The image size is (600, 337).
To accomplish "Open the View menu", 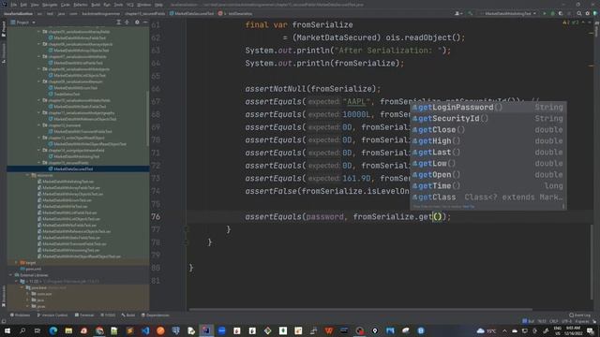I will pos(35,5).
